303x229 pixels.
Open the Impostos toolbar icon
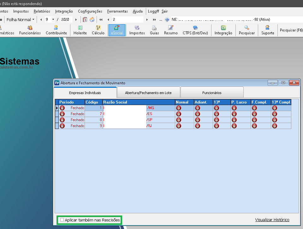pos(137,30)
